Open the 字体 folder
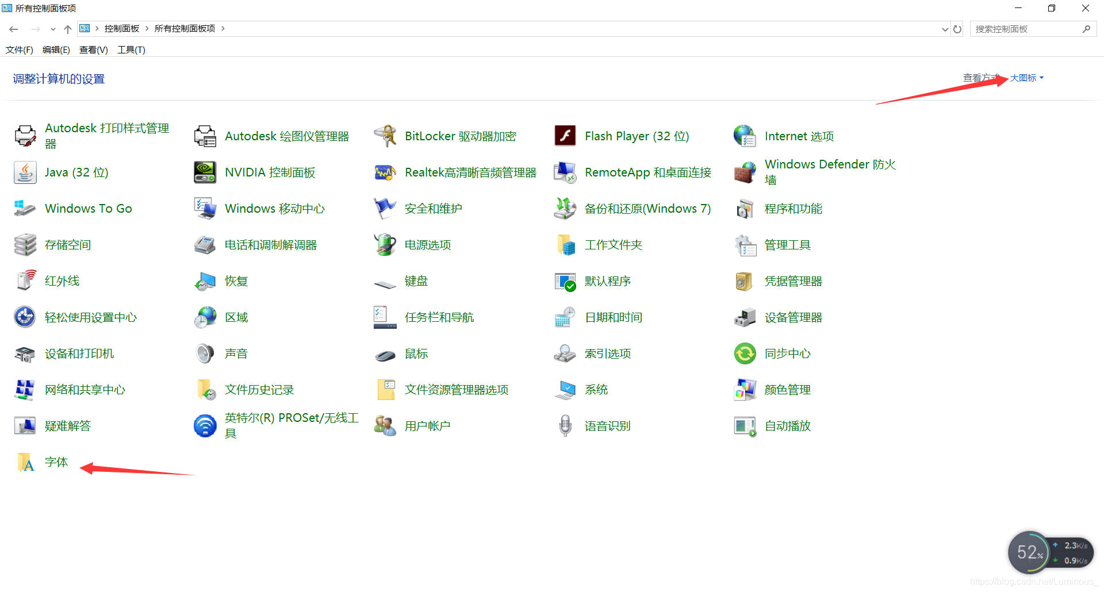The height and width of the screenshot is (592, 1104). coord(56,462)
